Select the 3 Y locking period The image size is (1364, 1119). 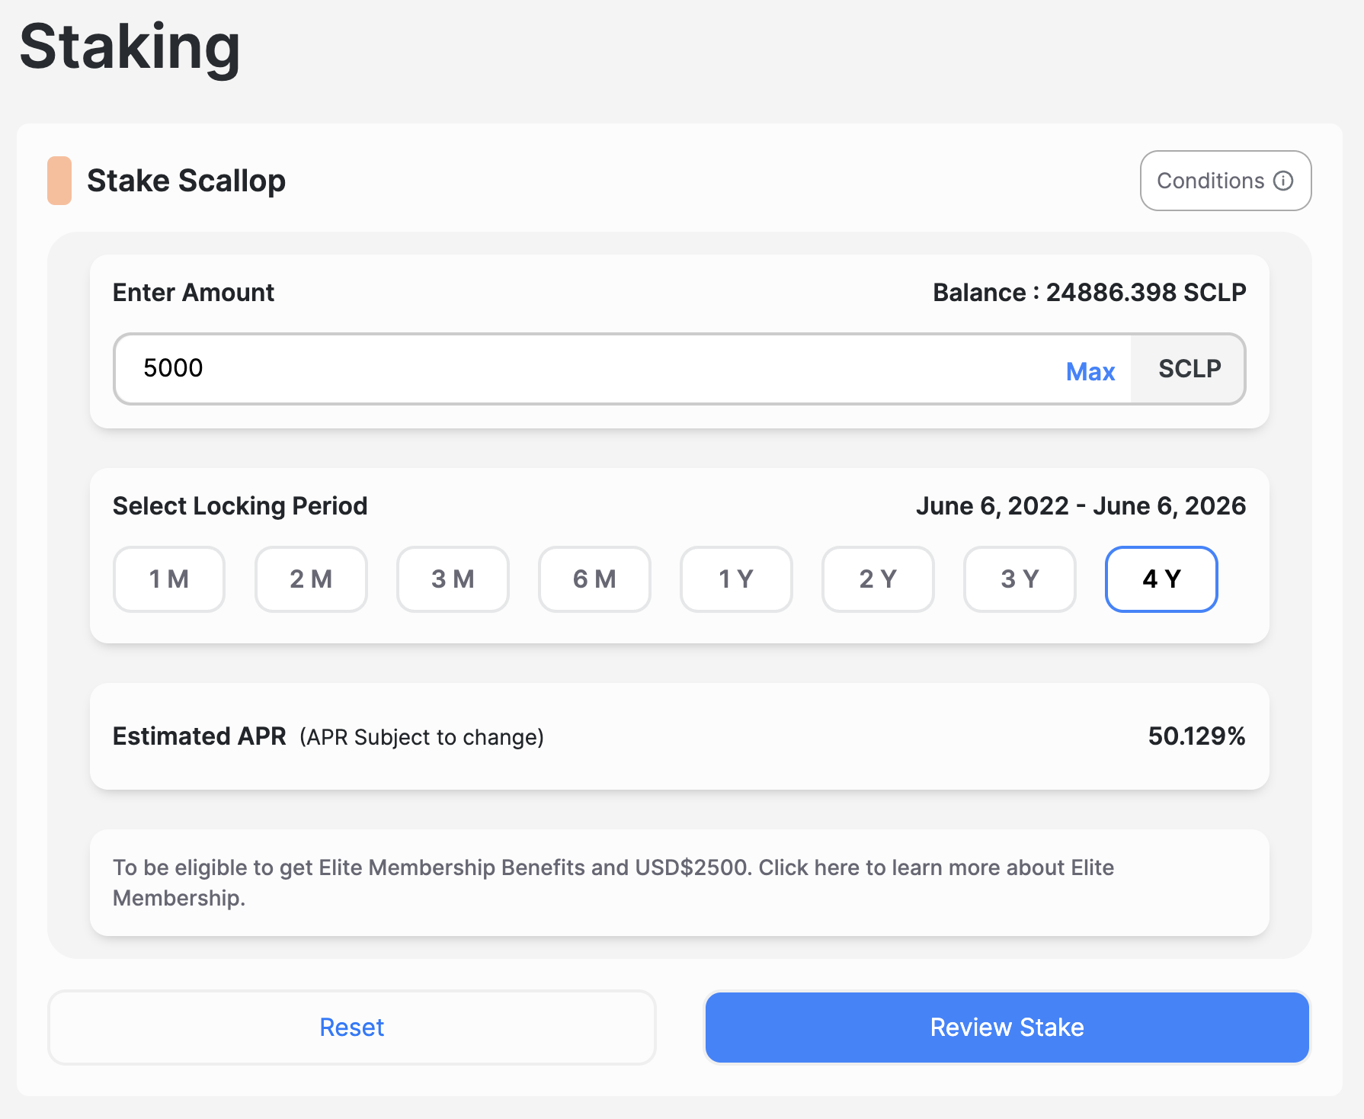tap(1020, 579)
